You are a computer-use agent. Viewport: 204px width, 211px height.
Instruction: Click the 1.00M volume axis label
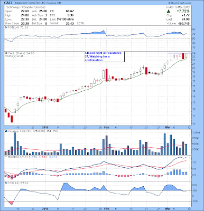click(196, 132)
